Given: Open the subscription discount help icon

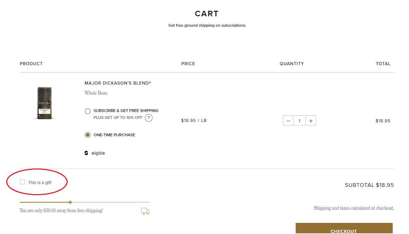Looking at the screenshot, I should tap(149, 118).
